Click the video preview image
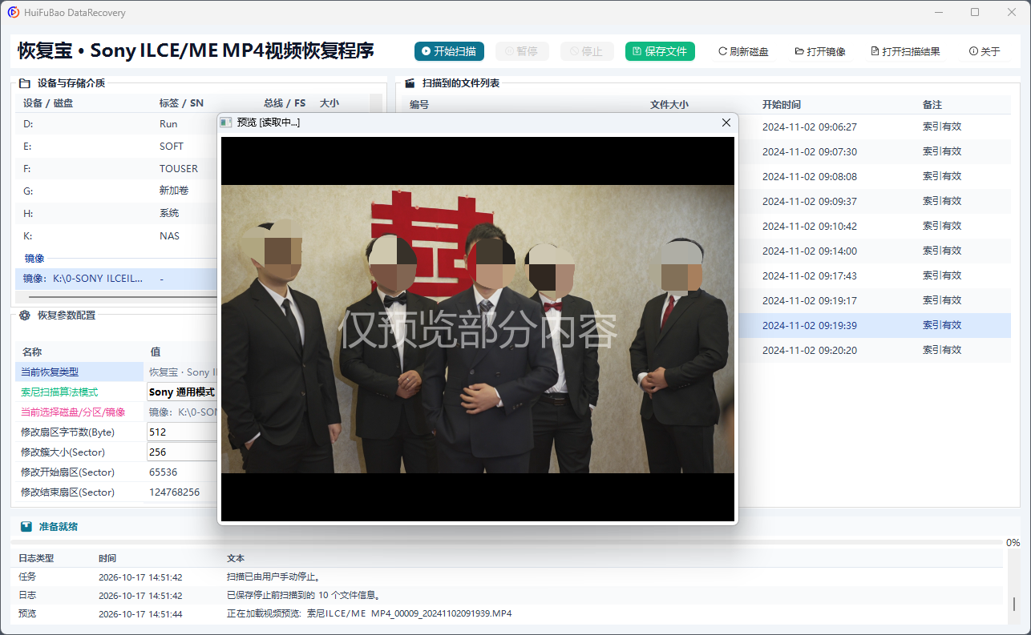Image resolution: width=1031 pixels, height=635 pixels. (x=478, y=329)
